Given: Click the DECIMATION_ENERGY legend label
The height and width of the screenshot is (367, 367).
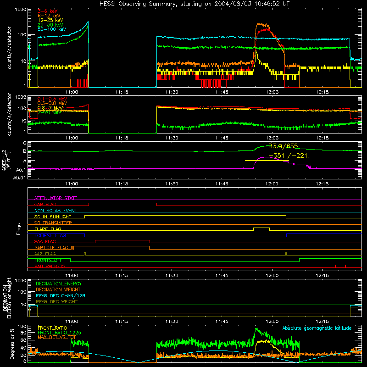Looking at the screenshot, I should click(x=59, y=284).
